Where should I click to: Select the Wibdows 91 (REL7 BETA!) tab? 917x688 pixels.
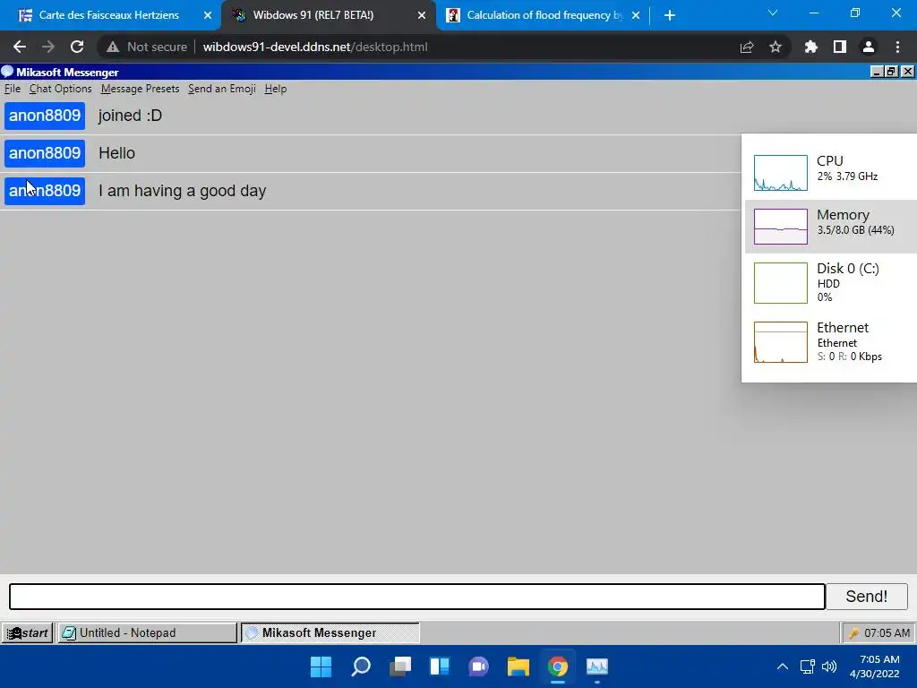pos(313,15)
